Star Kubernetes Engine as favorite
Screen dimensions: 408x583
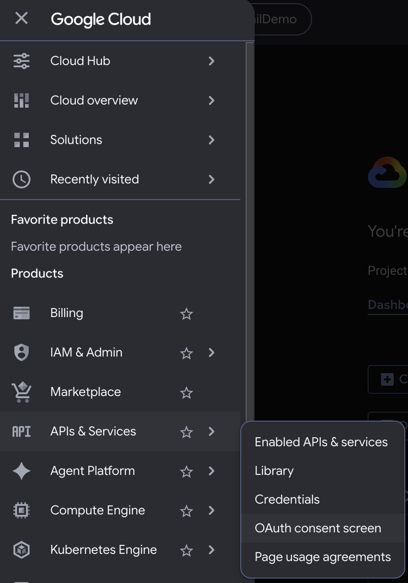[186, 550]
